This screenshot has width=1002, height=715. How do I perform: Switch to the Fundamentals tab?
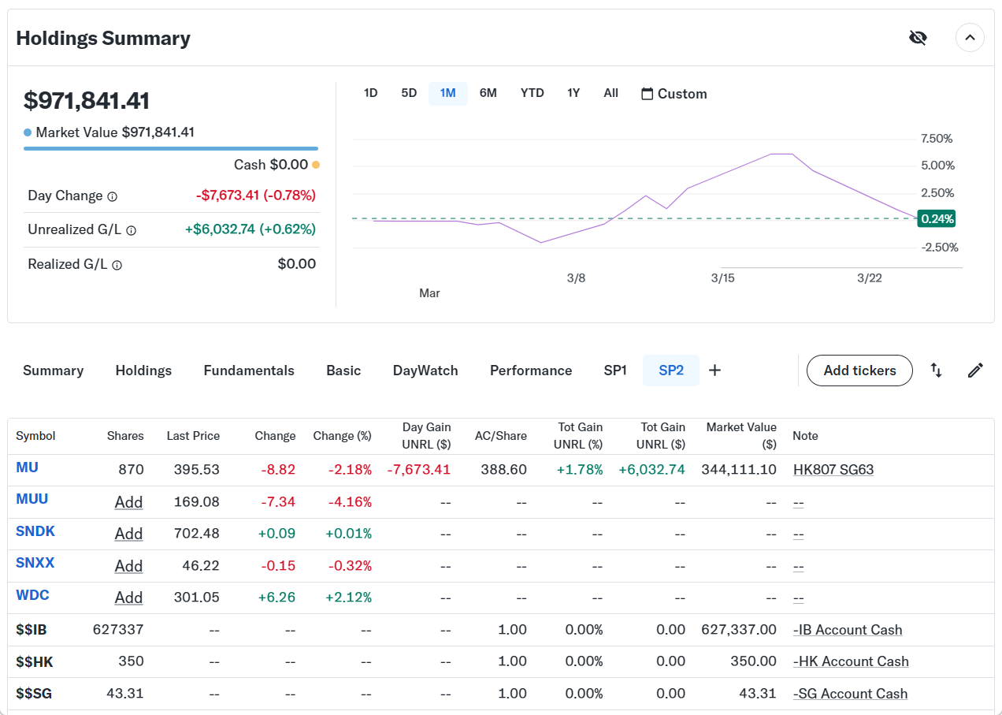pos(249,371)
